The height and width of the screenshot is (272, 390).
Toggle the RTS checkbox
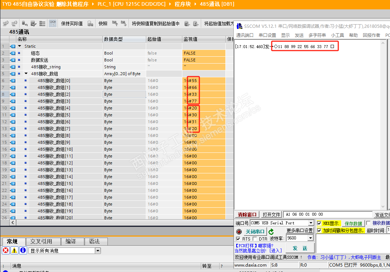(238, 239)
